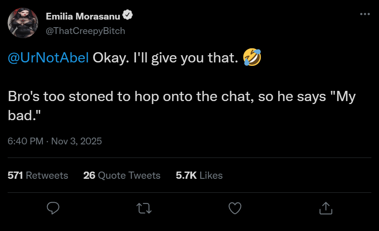Show the 26 Quote Tweets
Image resolution: width=379 pixels, height=231 pixels.
[x=122, y=175]
